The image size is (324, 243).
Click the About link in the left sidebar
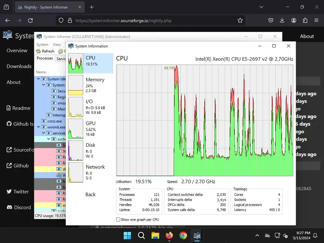coord(13,82)
